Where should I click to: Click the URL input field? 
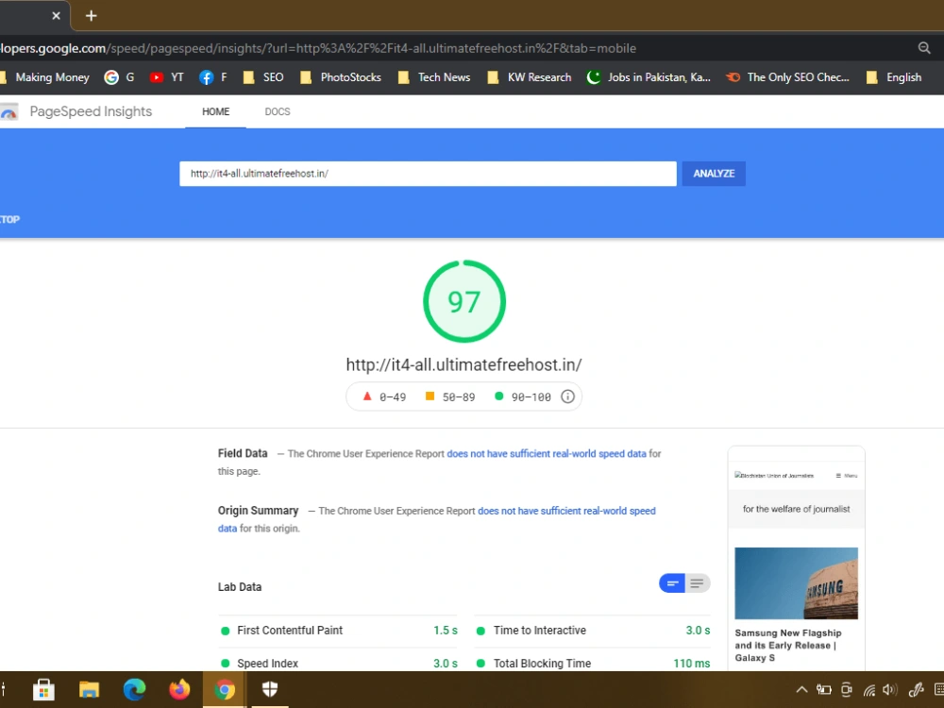click(428, 174)
